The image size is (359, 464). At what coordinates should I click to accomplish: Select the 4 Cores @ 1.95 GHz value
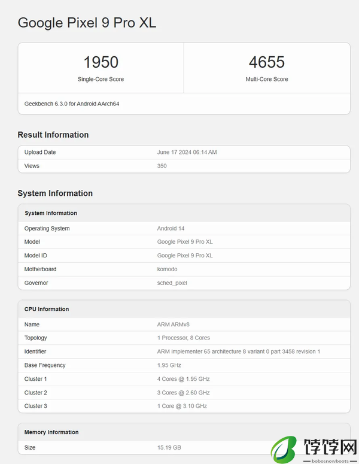coord(183,379)
